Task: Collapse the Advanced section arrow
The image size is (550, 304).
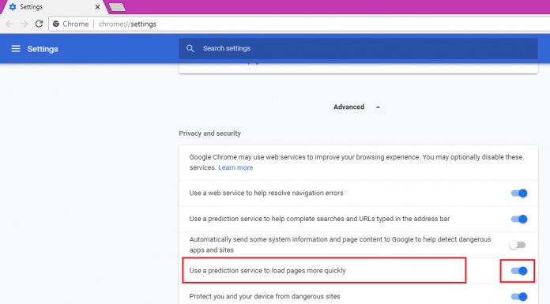Action: [378, 107]
